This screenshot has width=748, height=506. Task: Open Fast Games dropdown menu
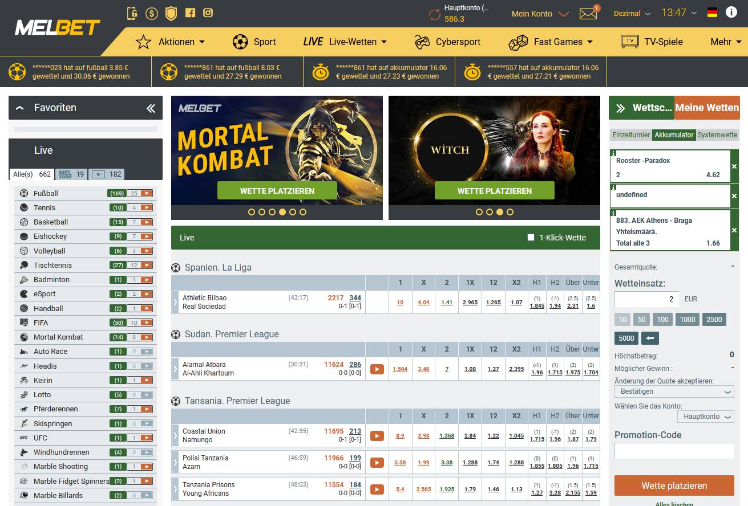pyautogui.click(x=551, y=42)
